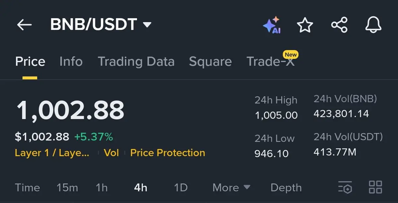
Task: Select the 1h chart interval
Action: click(102, 188)
